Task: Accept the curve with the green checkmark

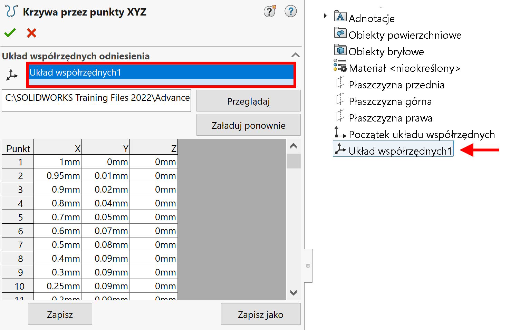Action: tap(10, 33)
